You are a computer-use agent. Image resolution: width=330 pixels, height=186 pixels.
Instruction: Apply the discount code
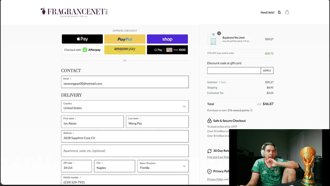pyautogui.click(x=267, y=71)
